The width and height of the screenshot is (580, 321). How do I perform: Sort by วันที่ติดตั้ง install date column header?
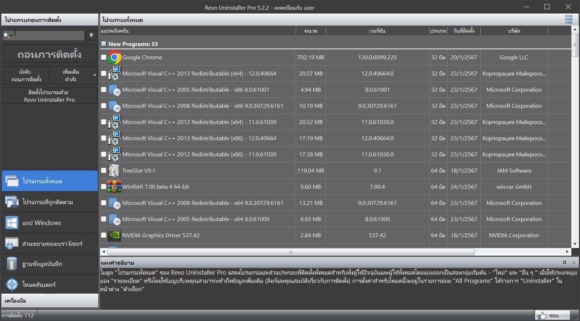point(464,31)
